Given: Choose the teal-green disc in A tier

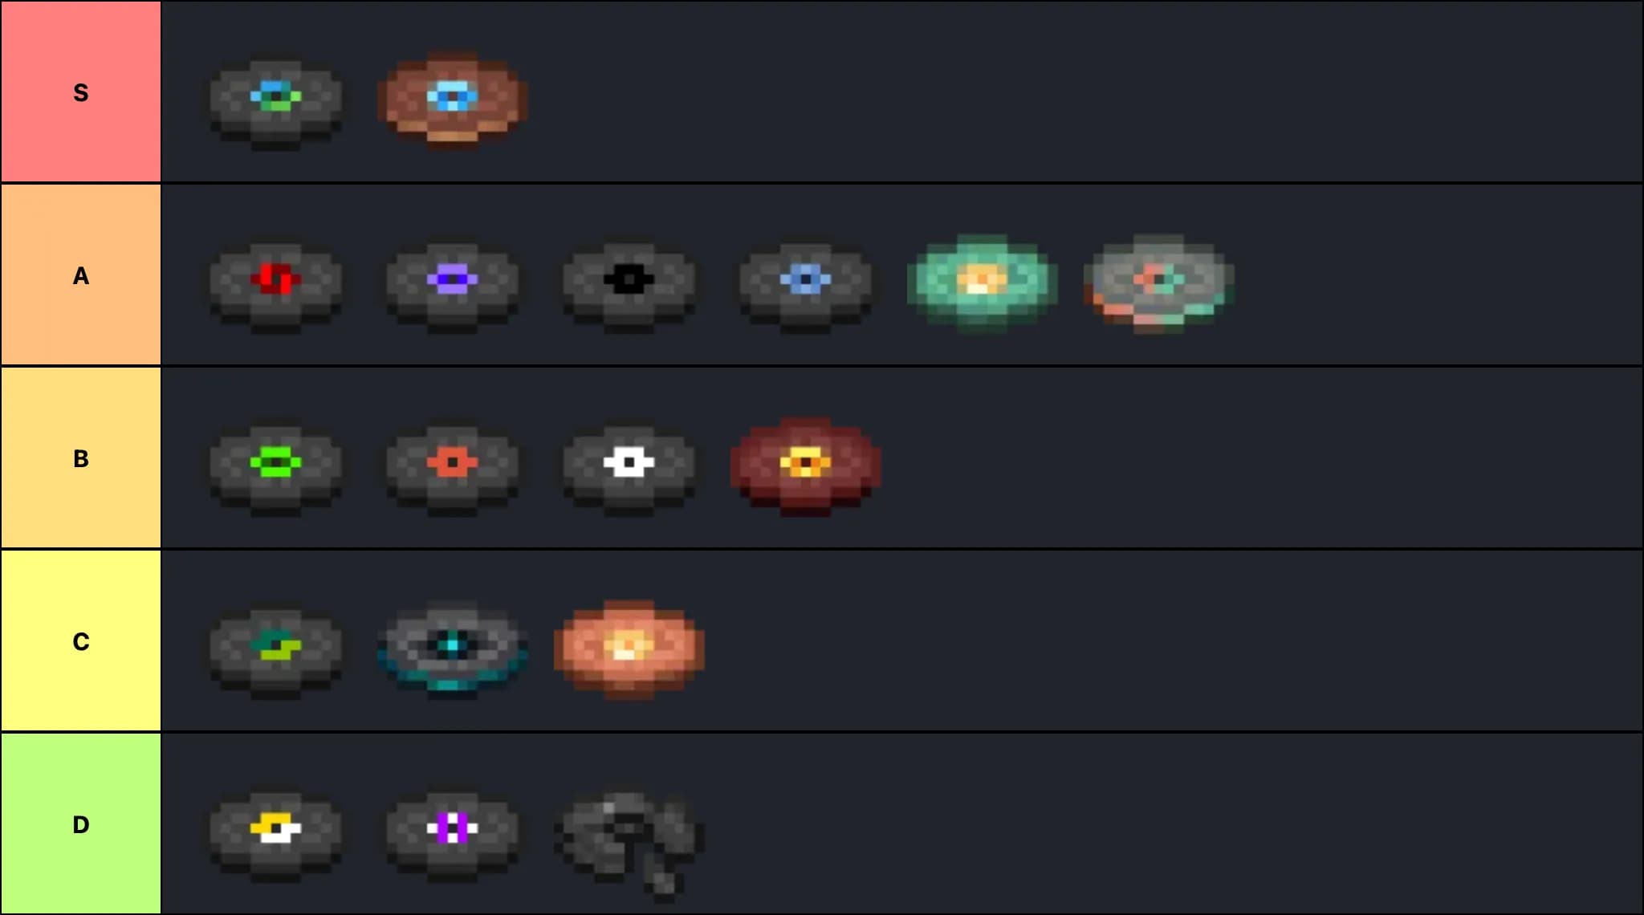Looking at the screenshot, I should [982, 283].
